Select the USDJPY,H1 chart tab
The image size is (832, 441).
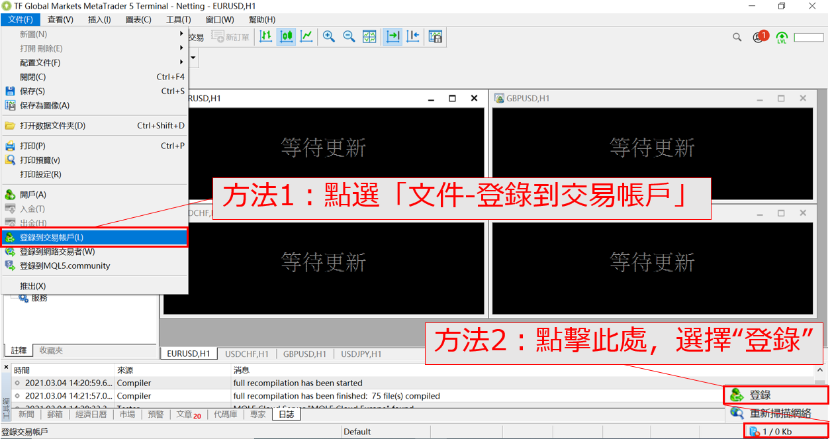click(361, 354)
